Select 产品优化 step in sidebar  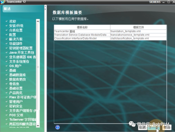16,93
